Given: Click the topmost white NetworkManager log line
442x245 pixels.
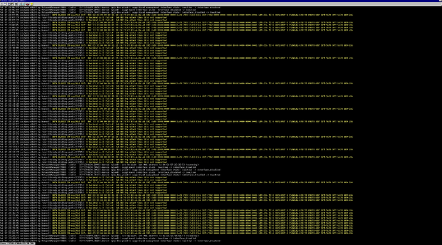Looking at the screenshot, I should click(x=110, y=7).
